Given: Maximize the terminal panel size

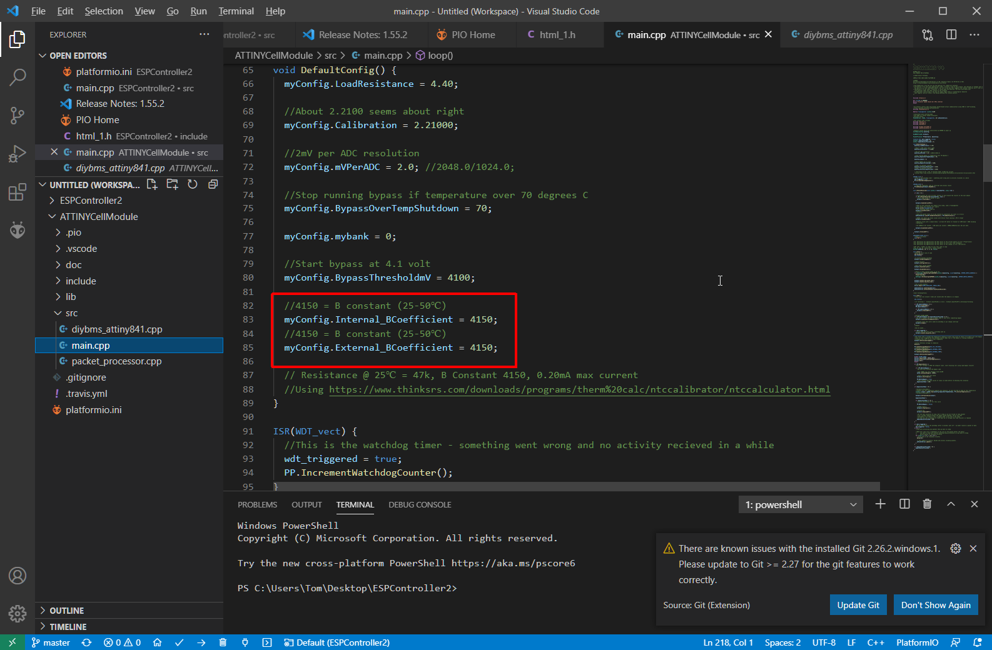Looking at the screenshot, I should (x=951, y=504).
